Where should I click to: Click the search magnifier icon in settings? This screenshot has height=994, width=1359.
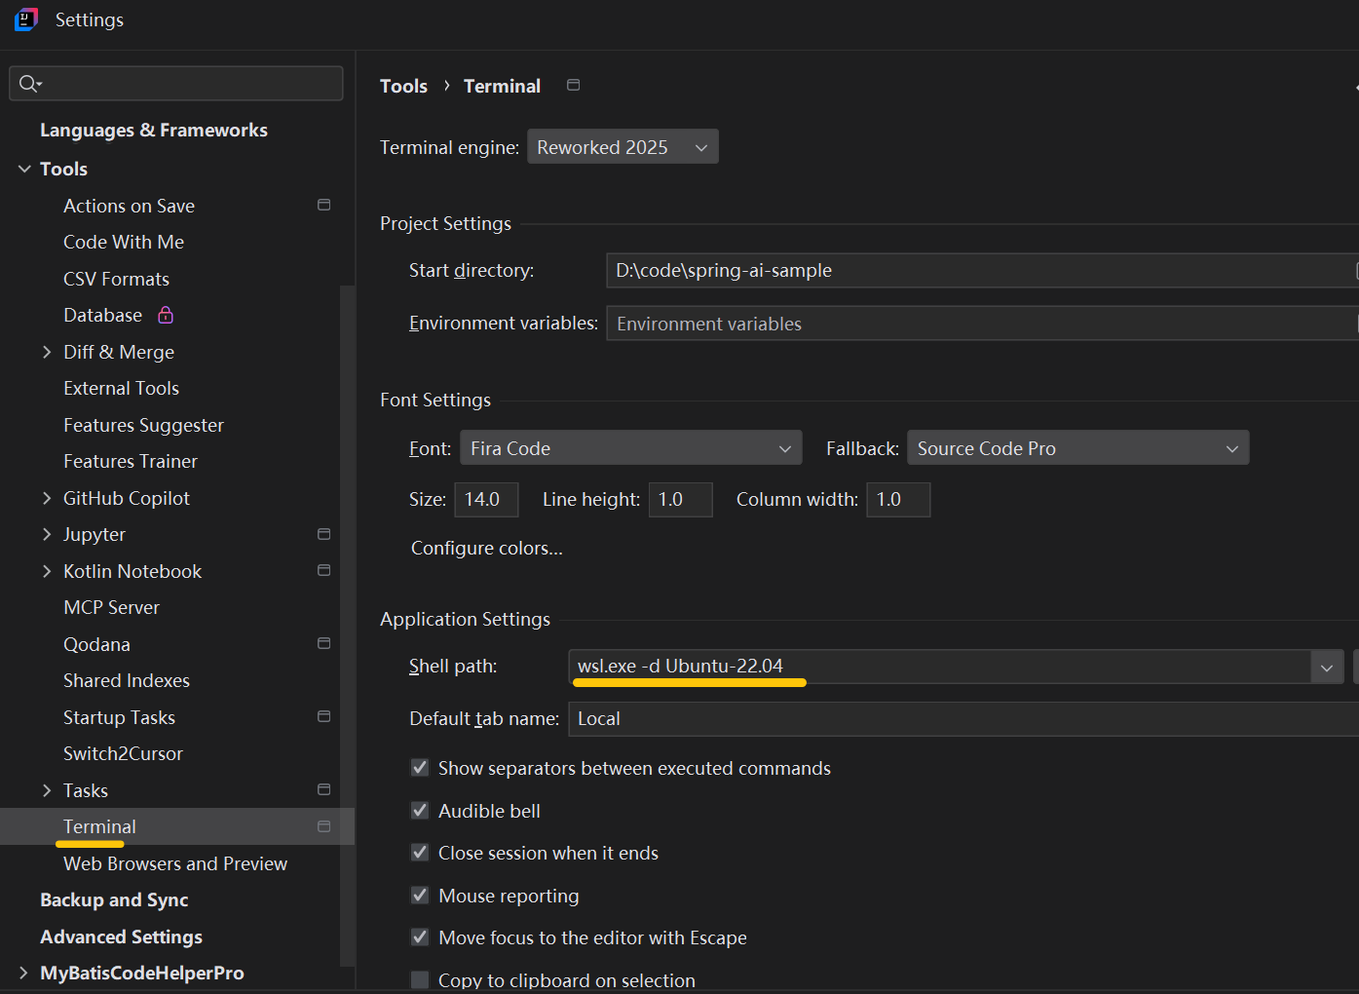point(29,84)
